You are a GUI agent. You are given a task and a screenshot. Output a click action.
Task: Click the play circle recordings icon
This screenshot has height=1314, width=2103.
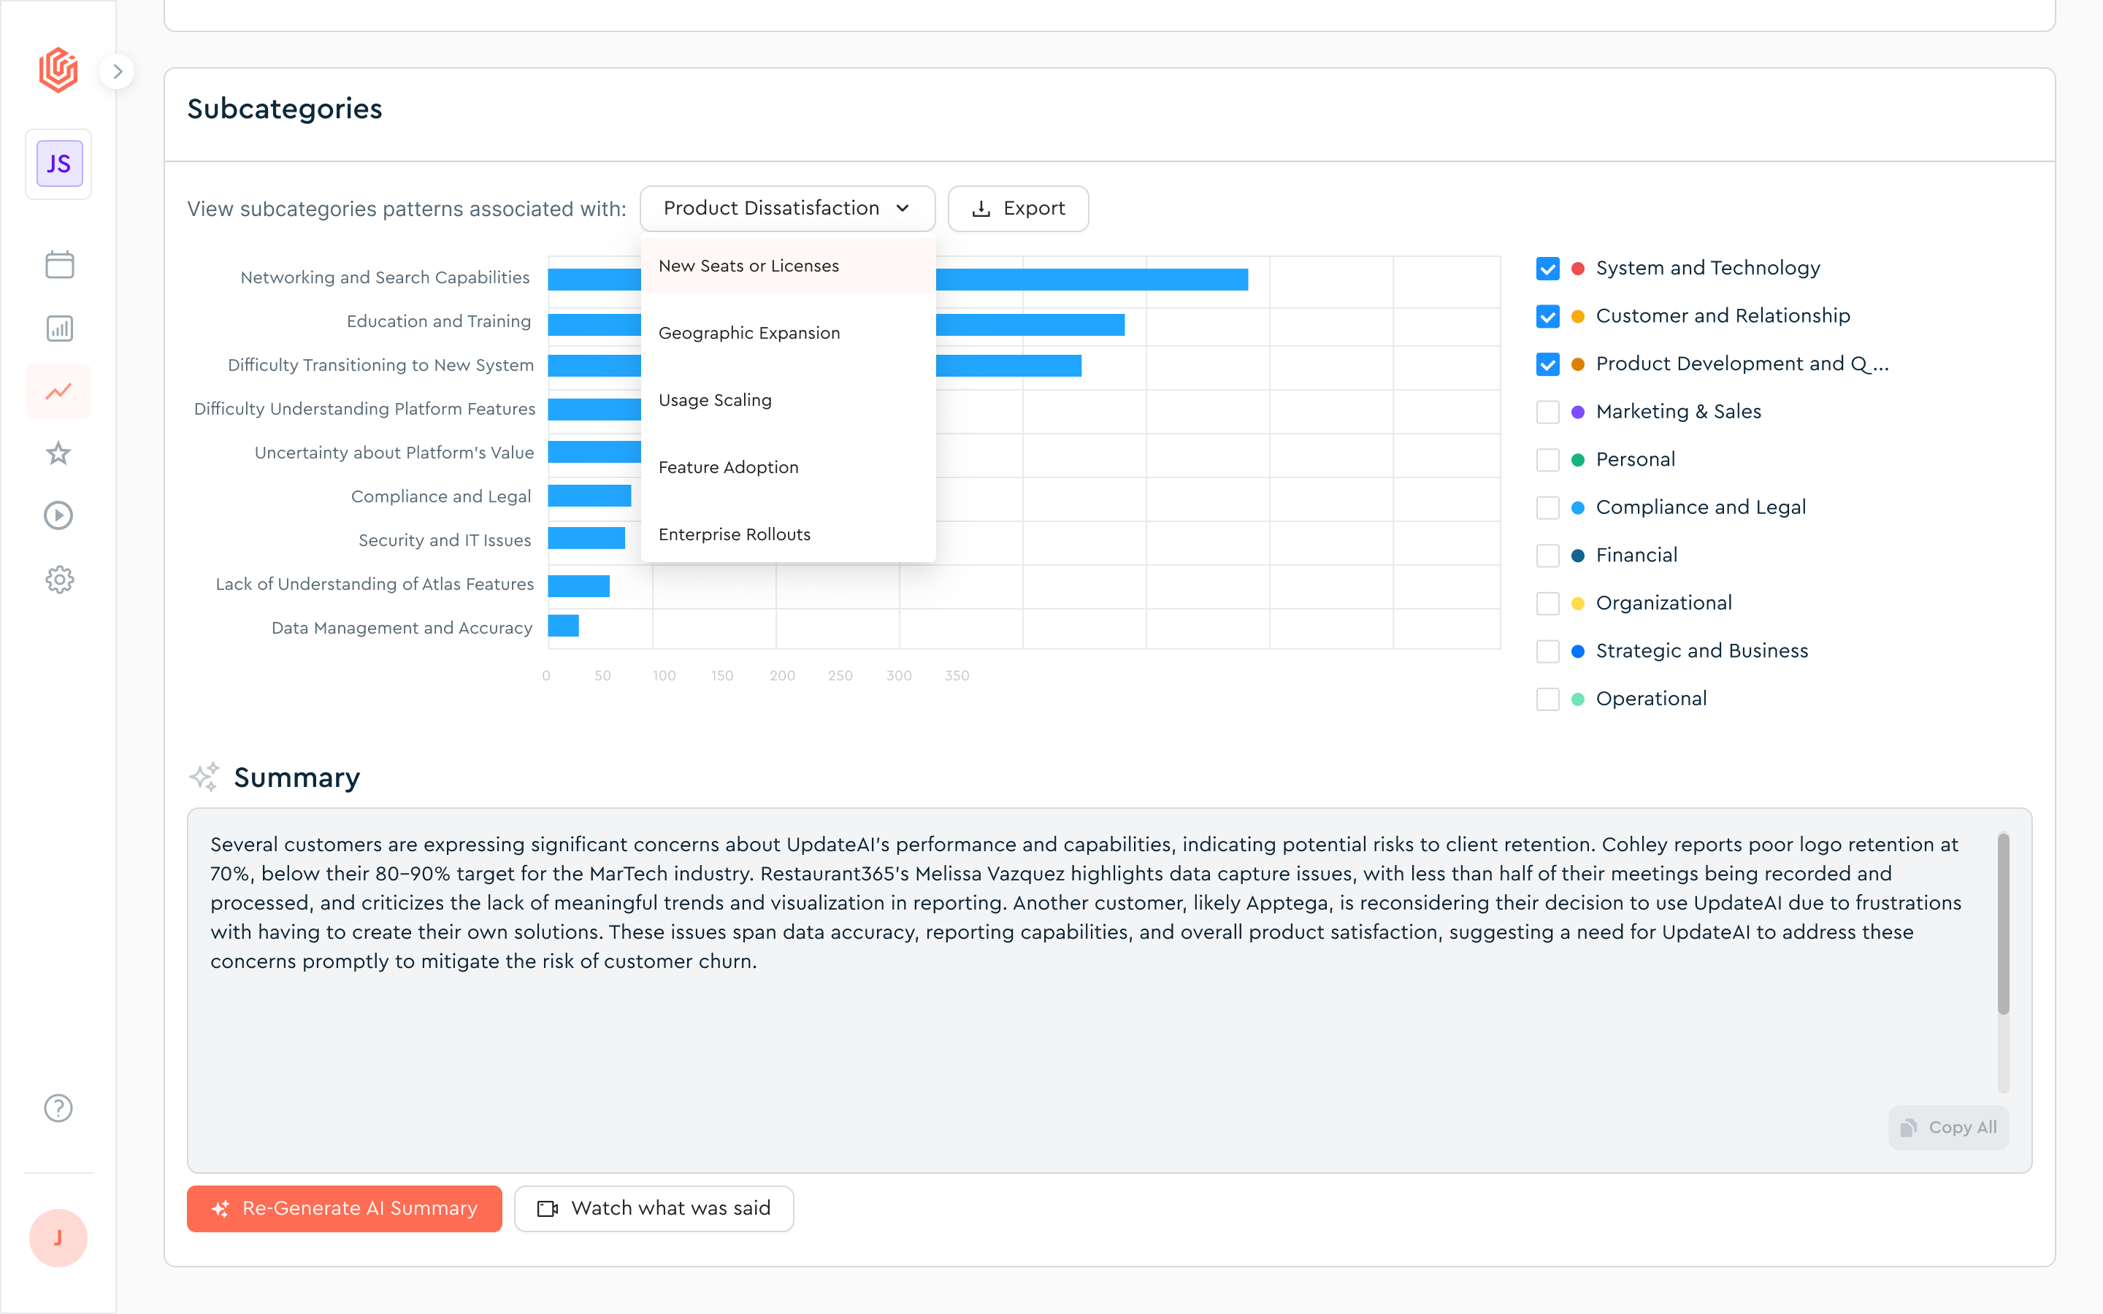tap(59, 515)
